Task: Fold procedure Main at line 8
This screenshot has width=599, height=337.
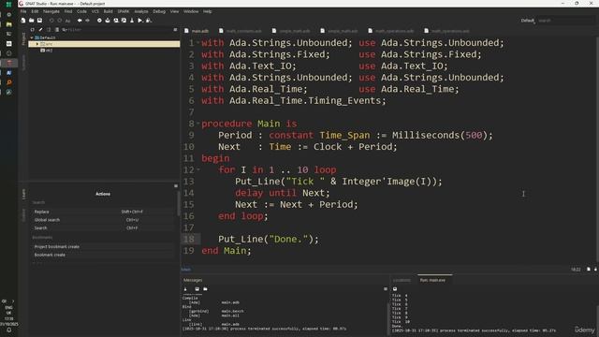Action: pyautogui.click(x=198, y=123)
